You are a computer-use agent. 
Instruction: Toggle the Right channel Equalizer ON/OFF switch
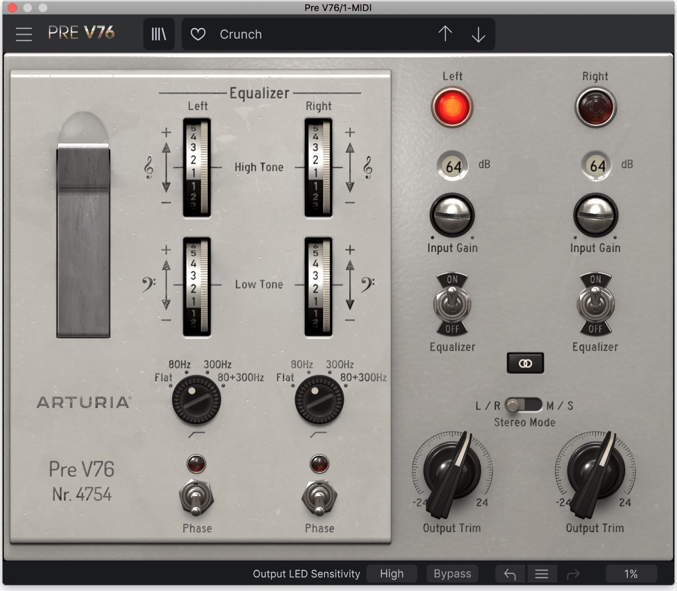tap(595, 304)
